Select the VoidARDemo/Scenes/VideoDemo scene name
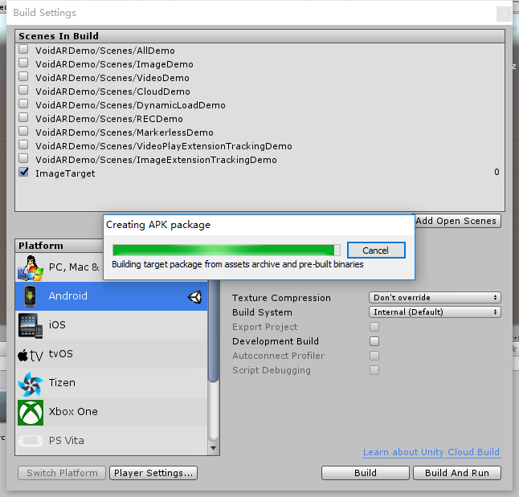This screenshot has width=519, height=497. [112, 78]
